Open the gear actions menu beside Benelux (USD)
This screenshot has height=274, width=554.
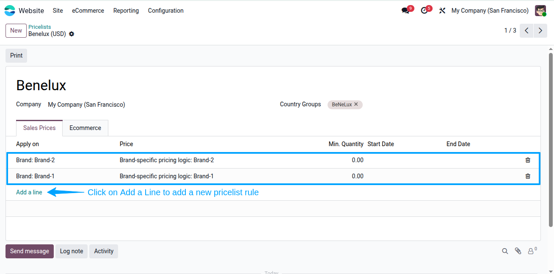[72, 34]
